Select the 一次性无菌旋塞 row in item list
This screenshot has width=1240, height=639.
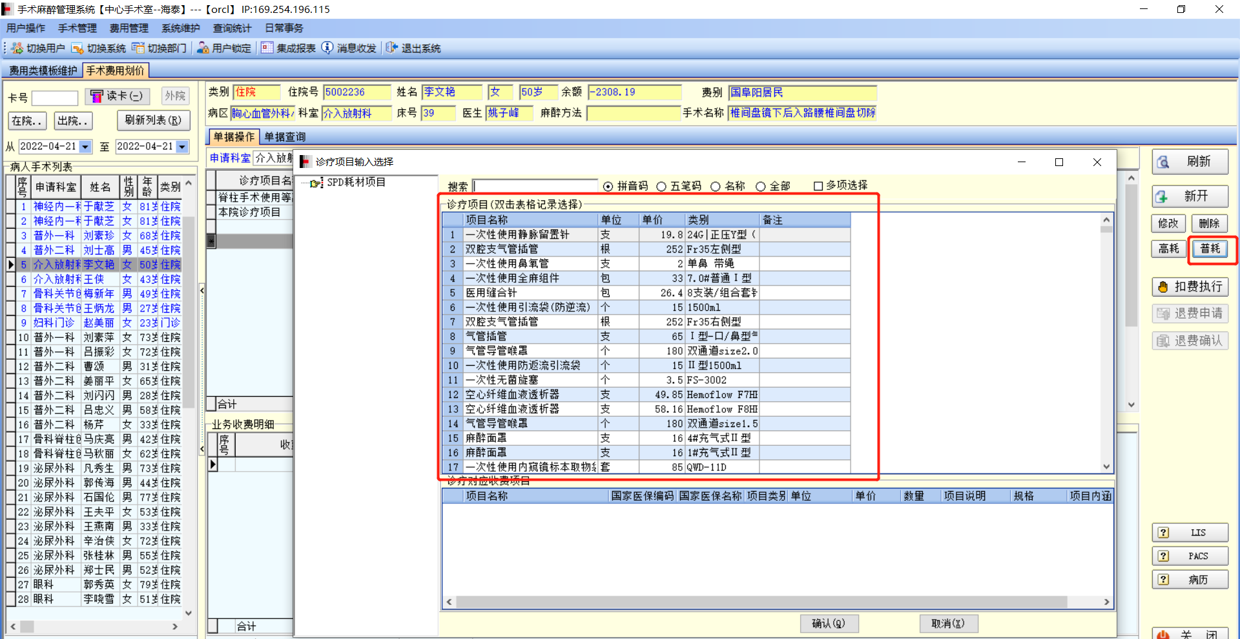tap(646, 380)
